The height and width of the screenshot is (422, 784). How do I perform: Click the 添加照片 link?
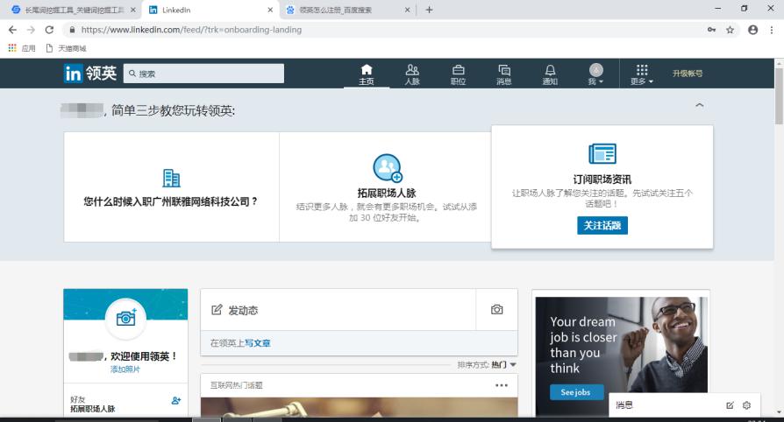[125, 369]
